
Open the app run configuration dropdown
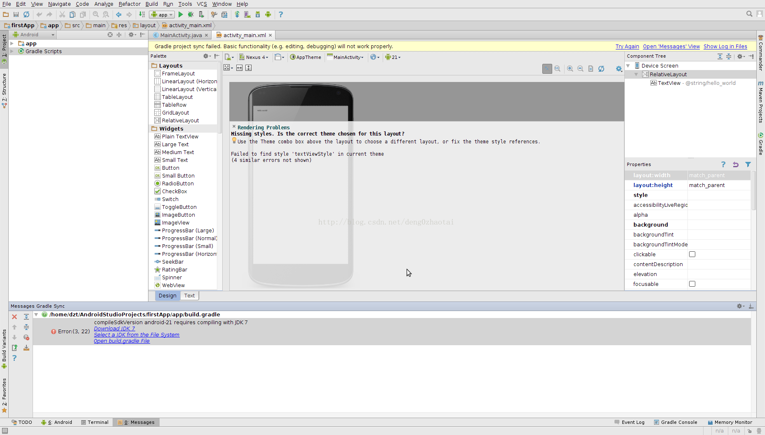click(x=162, y=14)
